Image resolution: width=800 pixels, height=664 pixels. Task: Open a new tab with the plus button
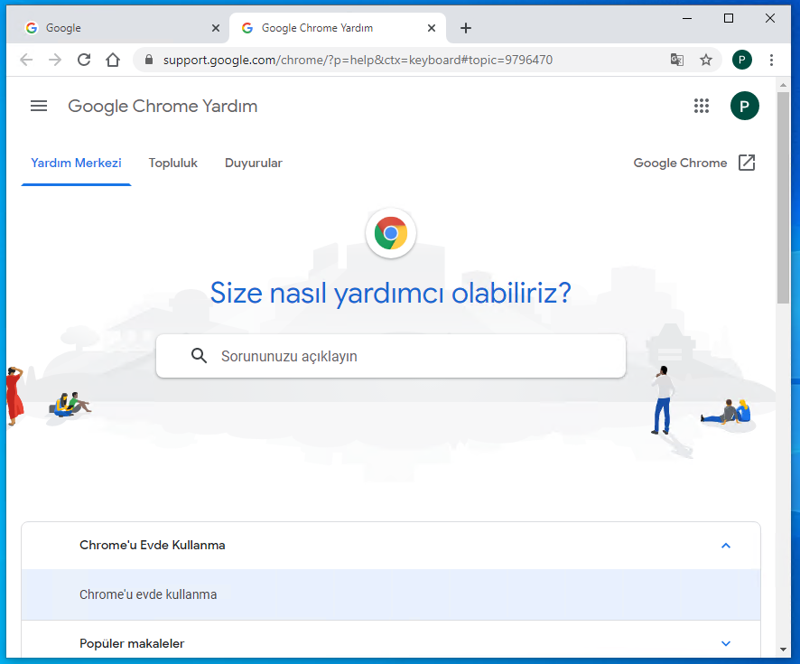point(466,28)
